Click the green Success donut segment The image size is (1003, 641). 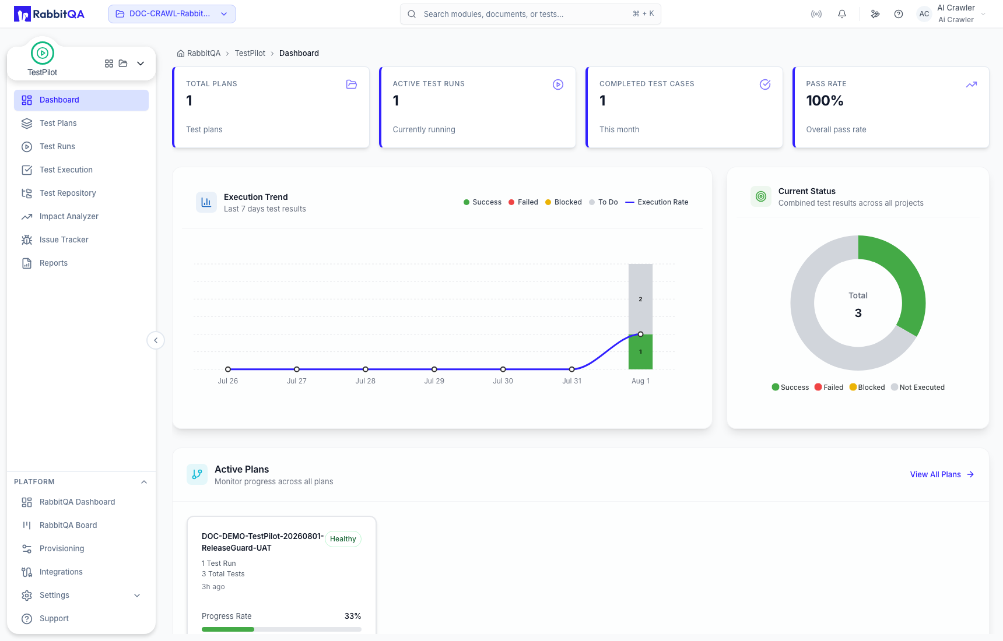[906, 274]
